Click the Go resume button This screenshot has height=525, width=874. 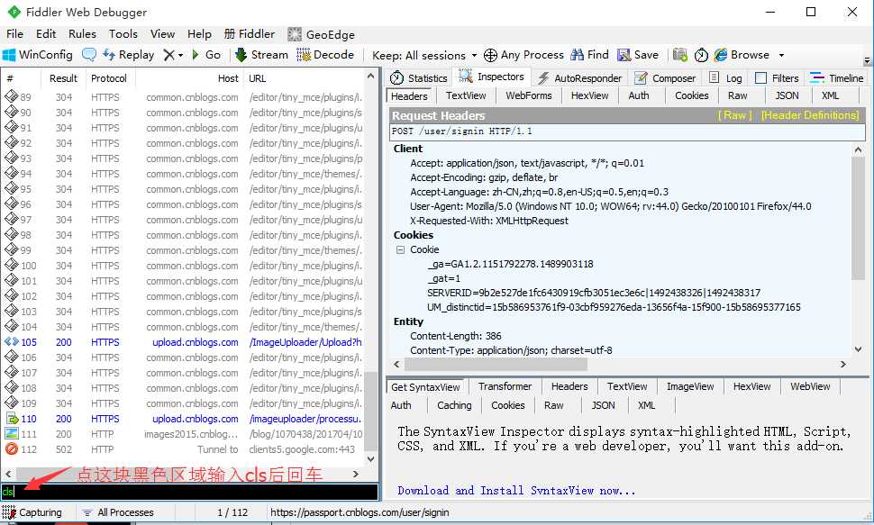[x=205, y=55]
